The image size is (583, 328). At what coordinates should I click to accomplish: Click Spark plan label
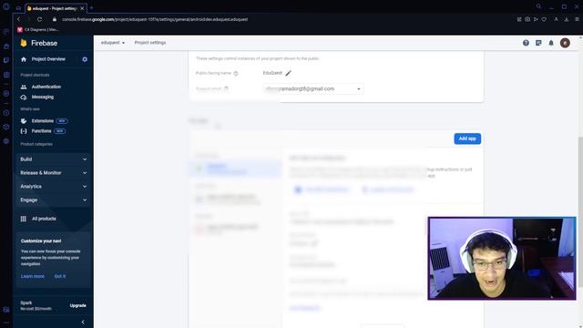click(26, 302)
